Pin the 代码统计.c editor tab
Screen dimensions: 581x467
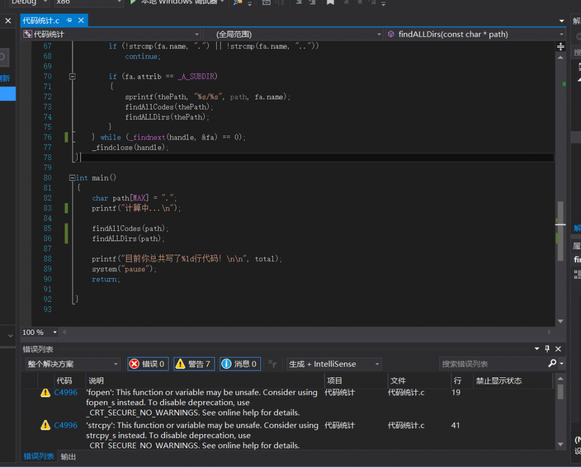[69, 20]
